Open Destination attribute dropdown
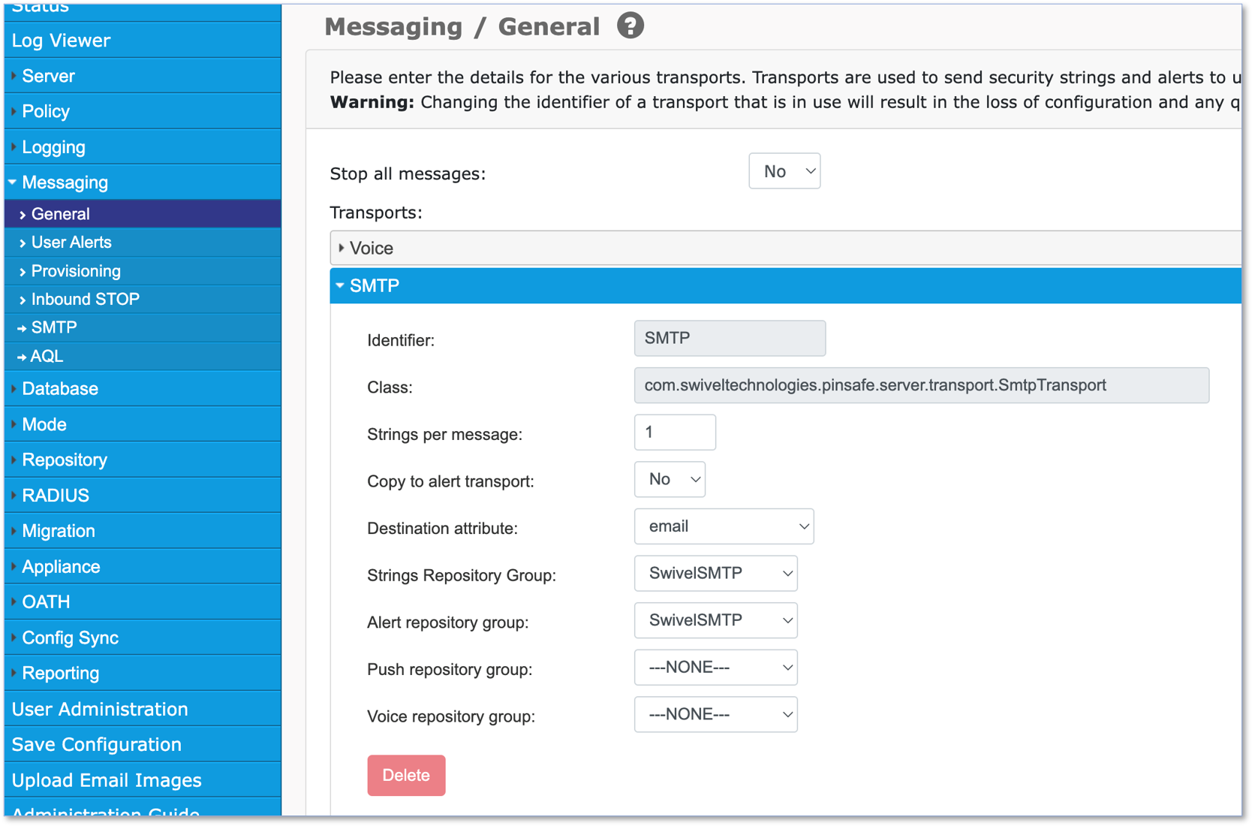Image resolution: width=1252 pixels, height=826 pixels. click(724, 526)
